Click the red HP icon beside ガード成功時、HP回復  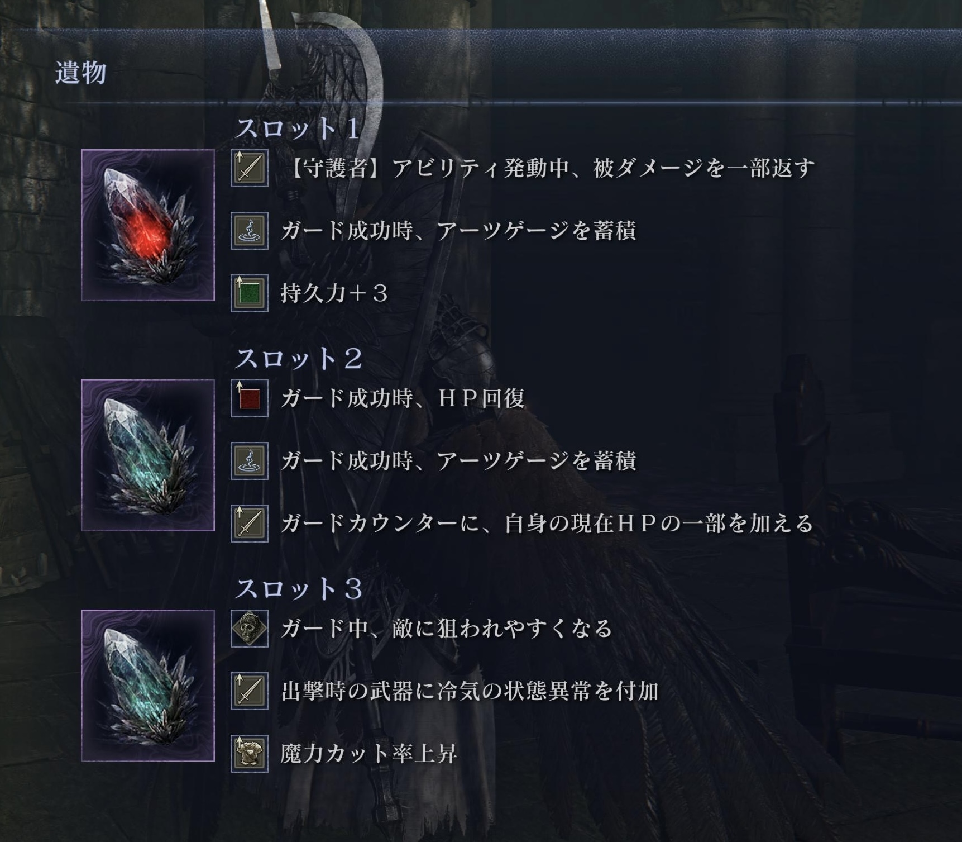coord(250,398)
